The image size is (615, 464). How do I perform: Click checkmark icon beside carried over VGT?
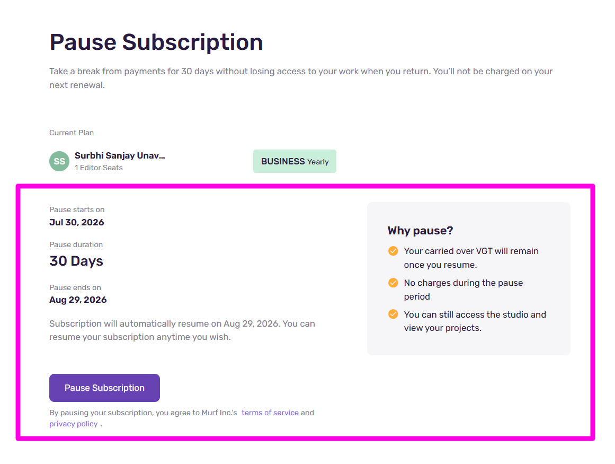coord(393,251)
